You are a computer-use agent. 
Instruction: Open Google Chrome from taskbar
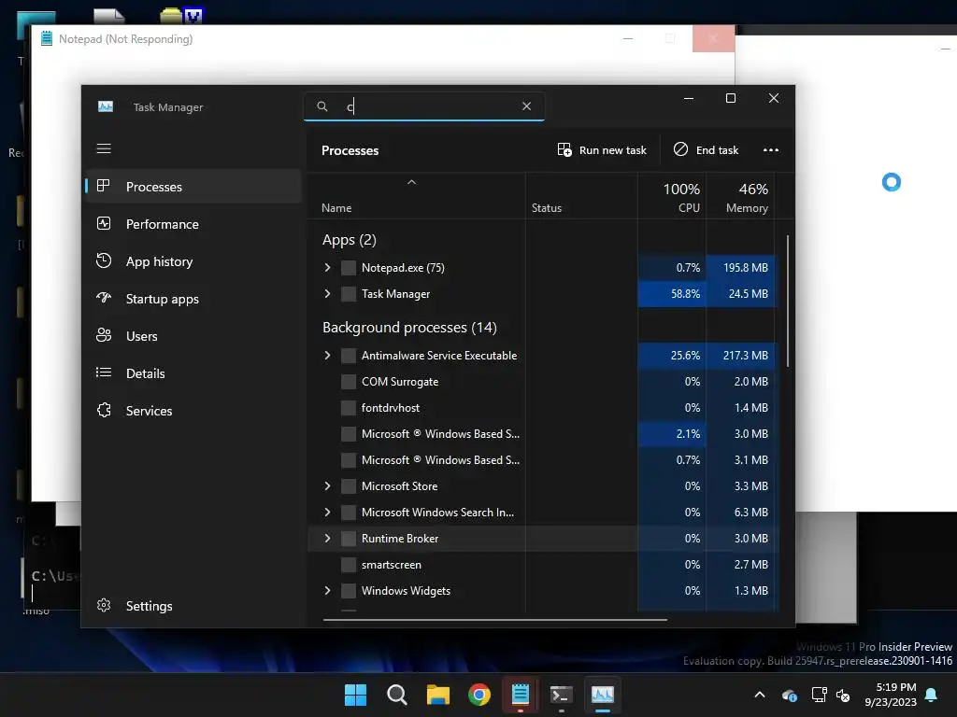(479, 695)
